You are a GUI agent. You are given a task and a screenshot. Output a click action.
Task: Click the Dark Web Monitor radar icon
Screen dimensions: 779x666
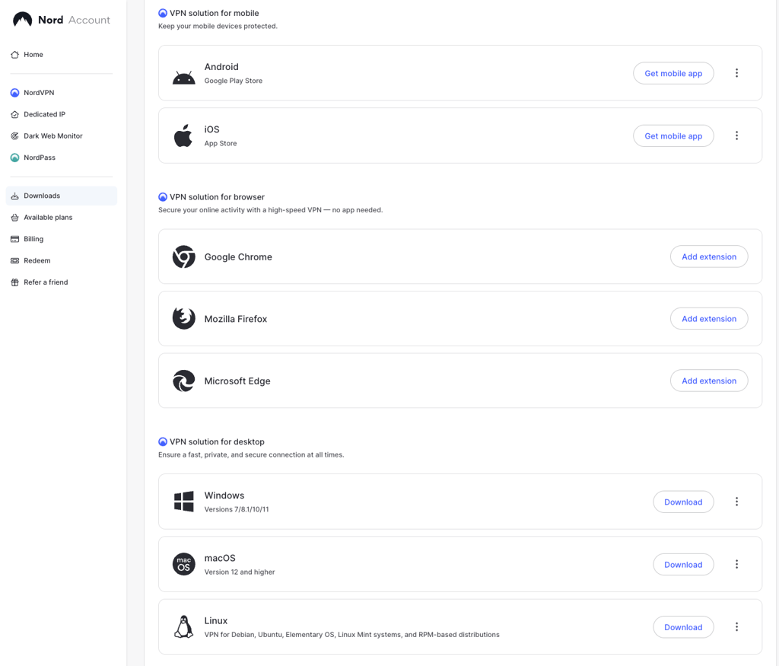tap(15, 135)
